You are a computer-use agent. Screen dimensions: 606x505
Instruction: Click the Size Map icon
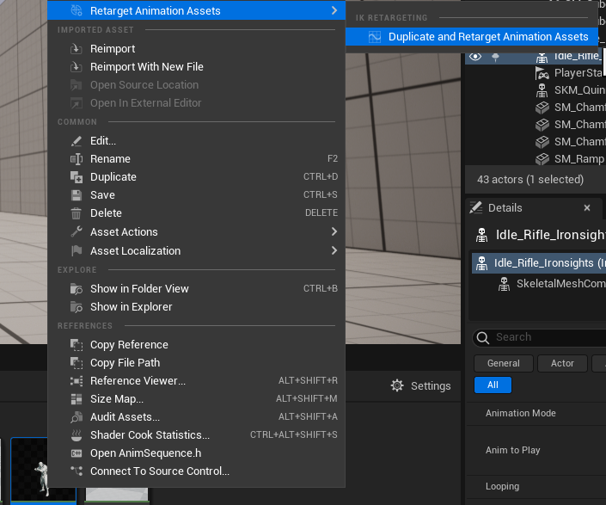click(77, 399)
